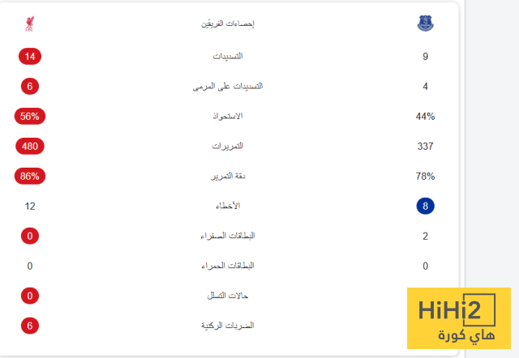The height and width of the screenshot is (358, 519).
Task: Click the التمريرات stat label
Action: (227, 147)
